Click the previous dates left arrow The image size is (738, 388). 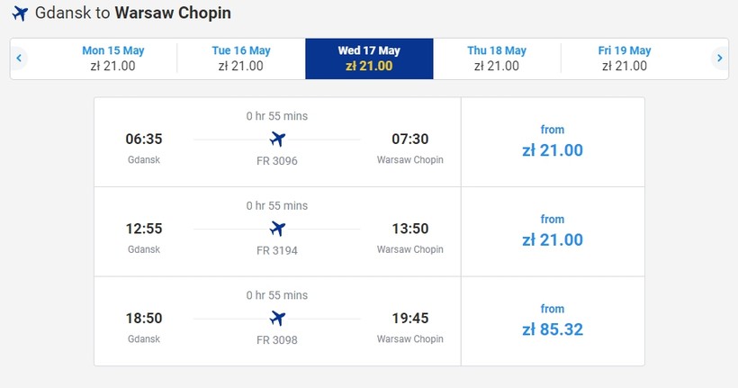(x=19, y=59)
